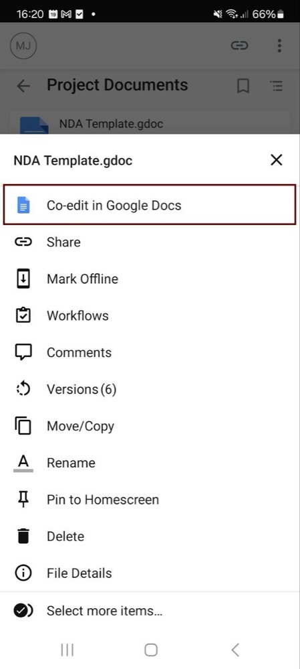
Task: Tap the Mark Offline download icon
Action: pos(23,279)
